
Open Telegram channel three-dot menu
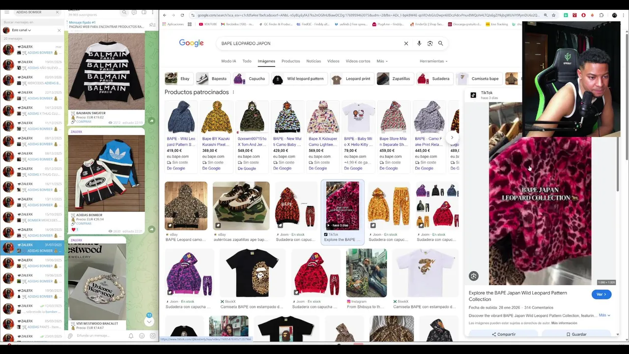(x=152, y=12)
